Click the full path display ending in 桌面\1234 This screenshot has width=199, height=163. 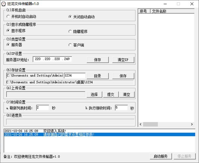tap(70, 82)
